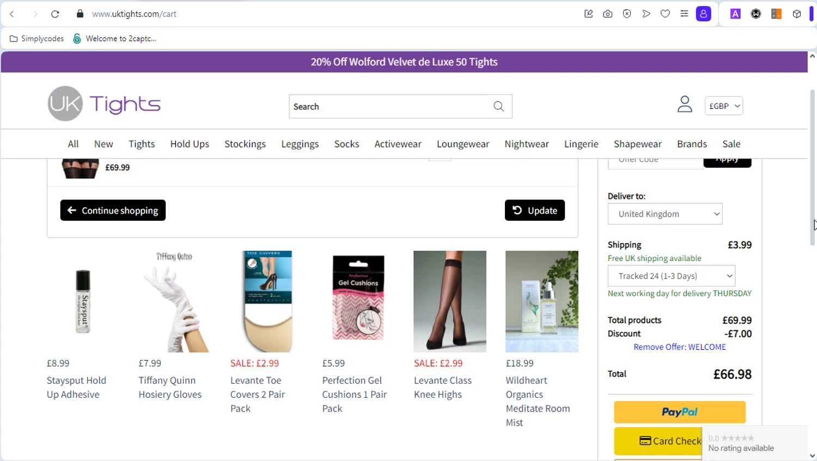
Task: Click Tiffany Quinn Hosiery Gloves title
Action: click(170, 387)
